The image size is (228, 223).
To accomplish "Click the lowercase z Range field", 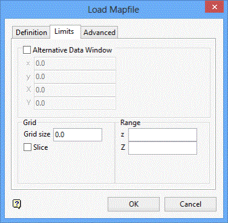I will 163,135.
